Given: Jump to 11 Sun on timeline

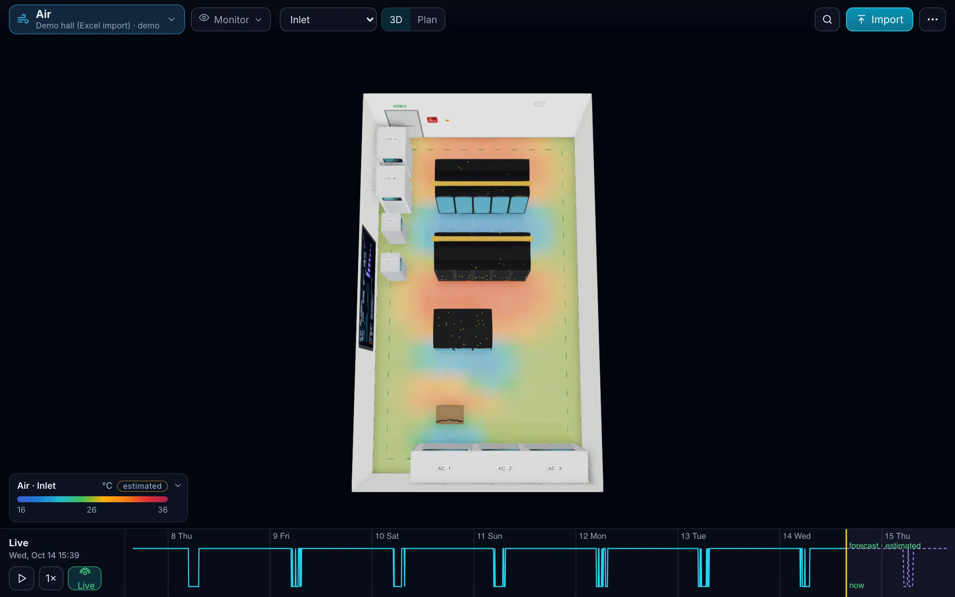Looking at the screenshot, I should tap(490, 536).
